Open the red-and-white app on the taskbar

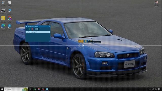pos(43,89)
